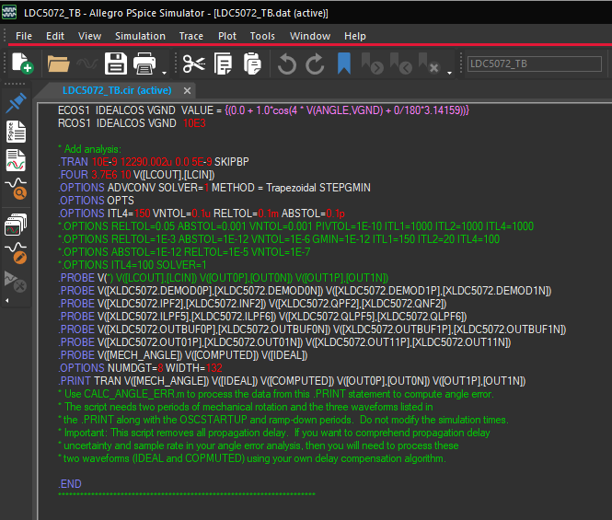
Task: Click the New file icon
Action: (x=20, y=64)
